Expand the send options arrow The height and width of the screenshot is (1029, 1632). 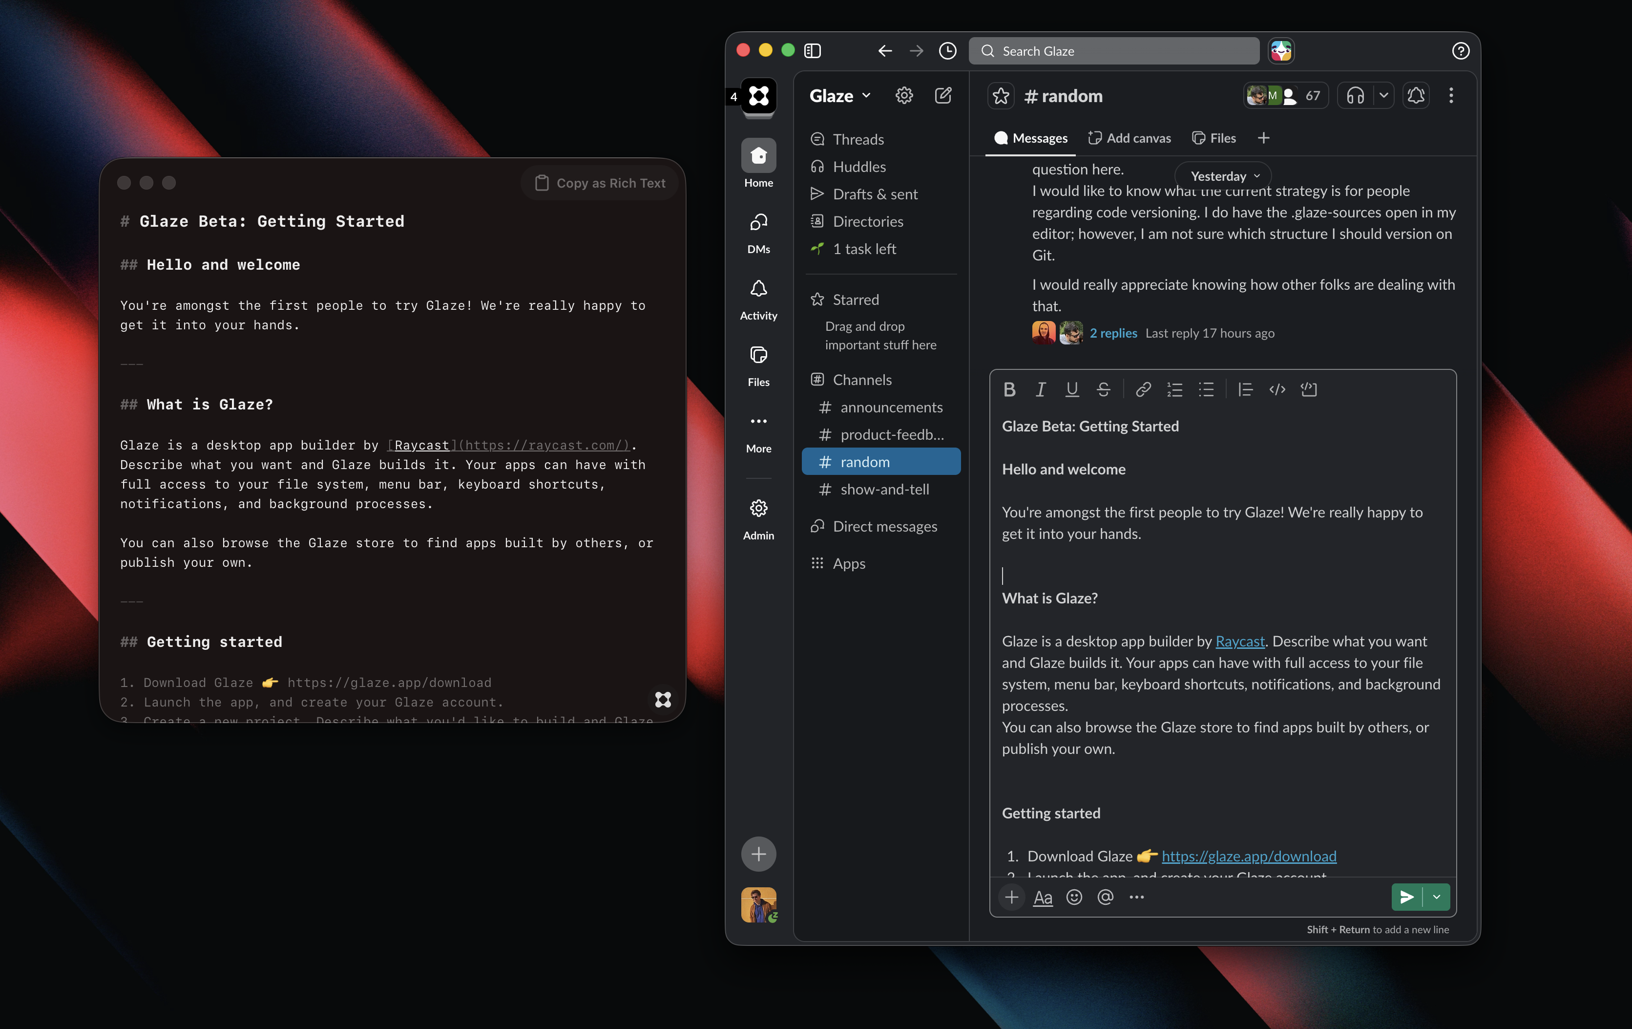pyautogui.click(x=1436, y=897)
